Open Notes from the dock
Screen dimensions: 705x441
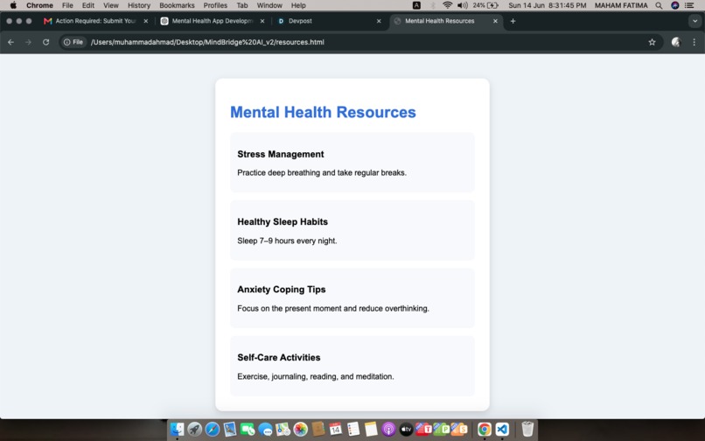point(371,430)
